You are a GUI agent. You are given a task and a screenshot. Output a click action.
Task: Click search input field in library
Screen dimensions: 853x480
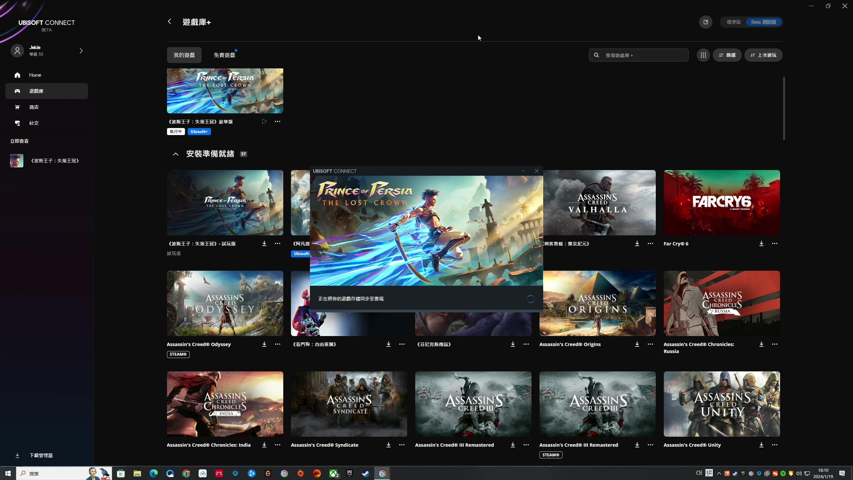click(x=638, y=55)
